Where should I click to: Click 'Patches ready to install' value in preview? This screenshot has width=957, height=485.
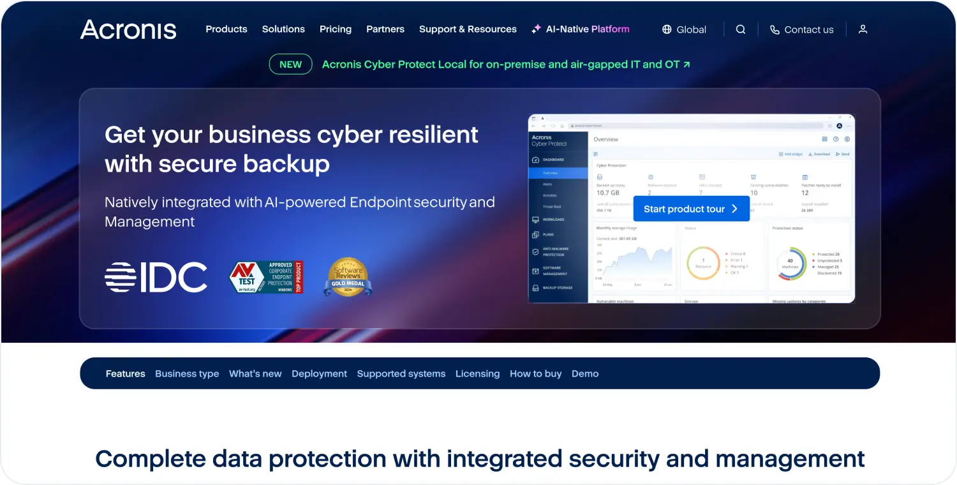(x=805, y=193)
